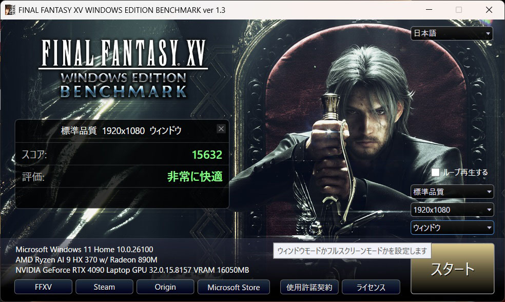This screenshot has height=302, width=505.
Task: Click the Origin store button
Action: pos(165,287)
